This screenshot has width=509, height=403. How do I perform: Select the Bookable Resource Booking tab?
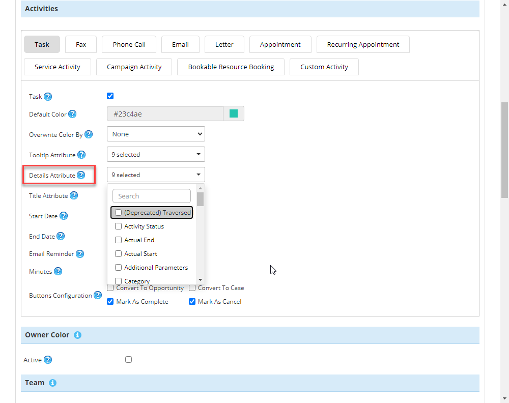[231, 67]
